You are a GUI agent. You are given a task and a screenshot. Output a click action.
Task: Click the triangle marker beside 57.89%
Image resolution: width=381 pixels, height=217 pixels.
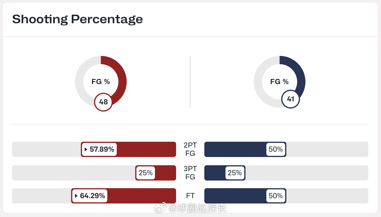tap(86, 149)
